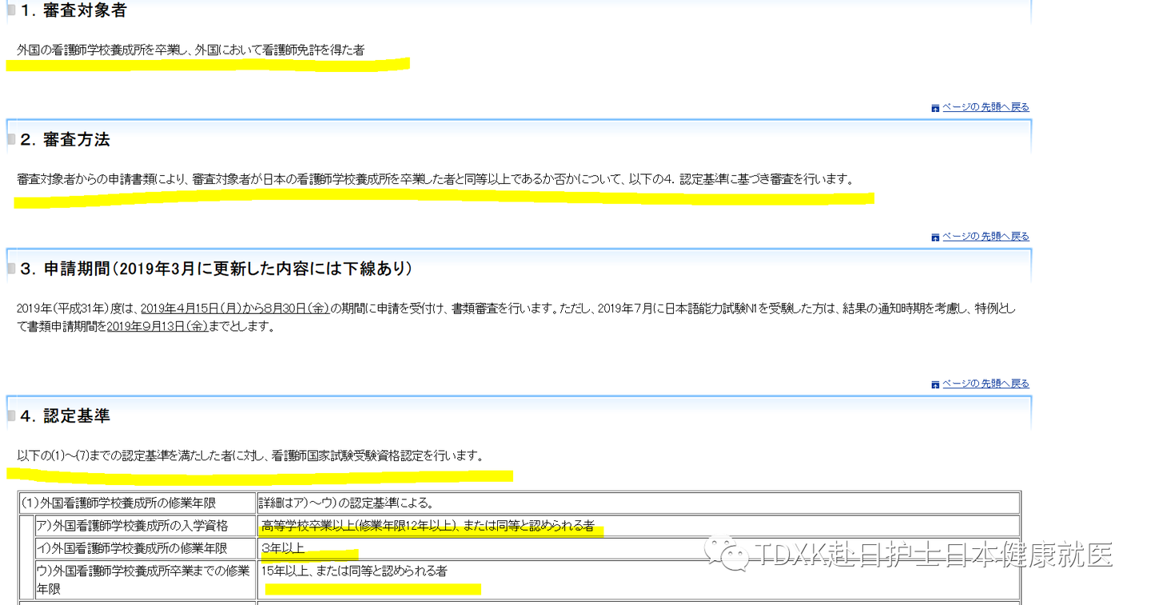Click the back-to-top link above heading 2. 審査方法
The width and height of the screenshot is (1151, 605).
[986, 107]
